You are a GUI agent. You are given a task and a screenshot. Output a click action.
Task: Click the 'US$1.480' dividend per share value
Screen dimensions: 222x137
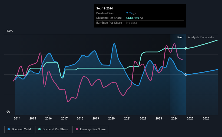(132, 18)
